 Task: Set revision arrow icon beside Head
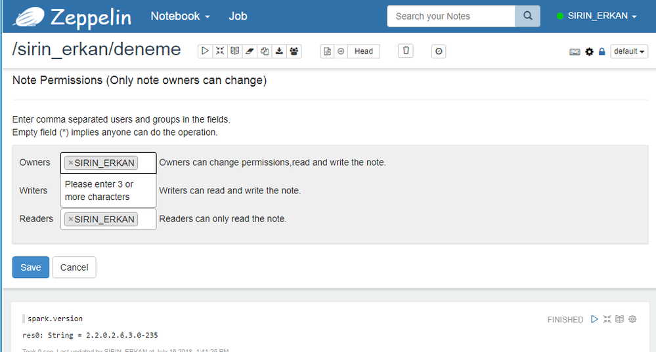pos(341,51)
